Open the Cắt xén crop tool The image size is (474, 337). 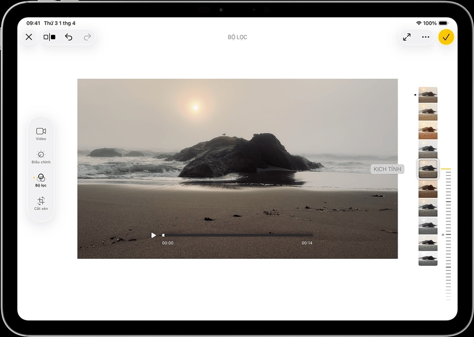41,204
